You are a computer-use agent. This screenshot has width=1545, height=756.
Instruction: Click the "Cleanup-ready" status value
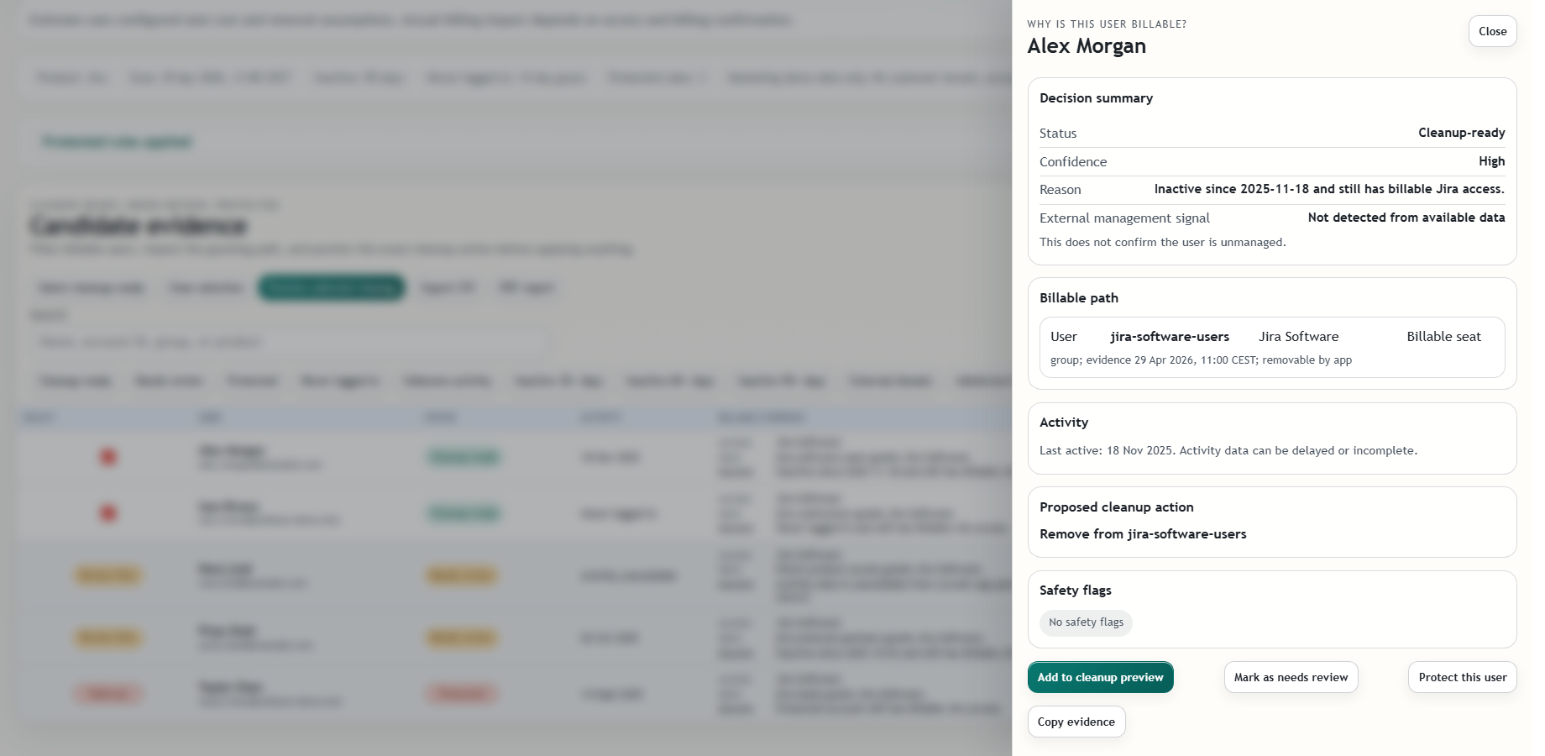coord(1461,132)
